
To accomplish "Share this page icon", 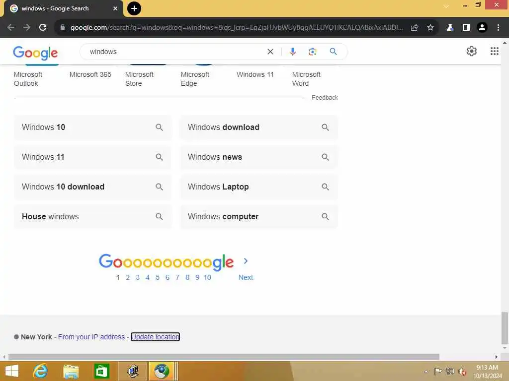I will [x=415, y=28].
